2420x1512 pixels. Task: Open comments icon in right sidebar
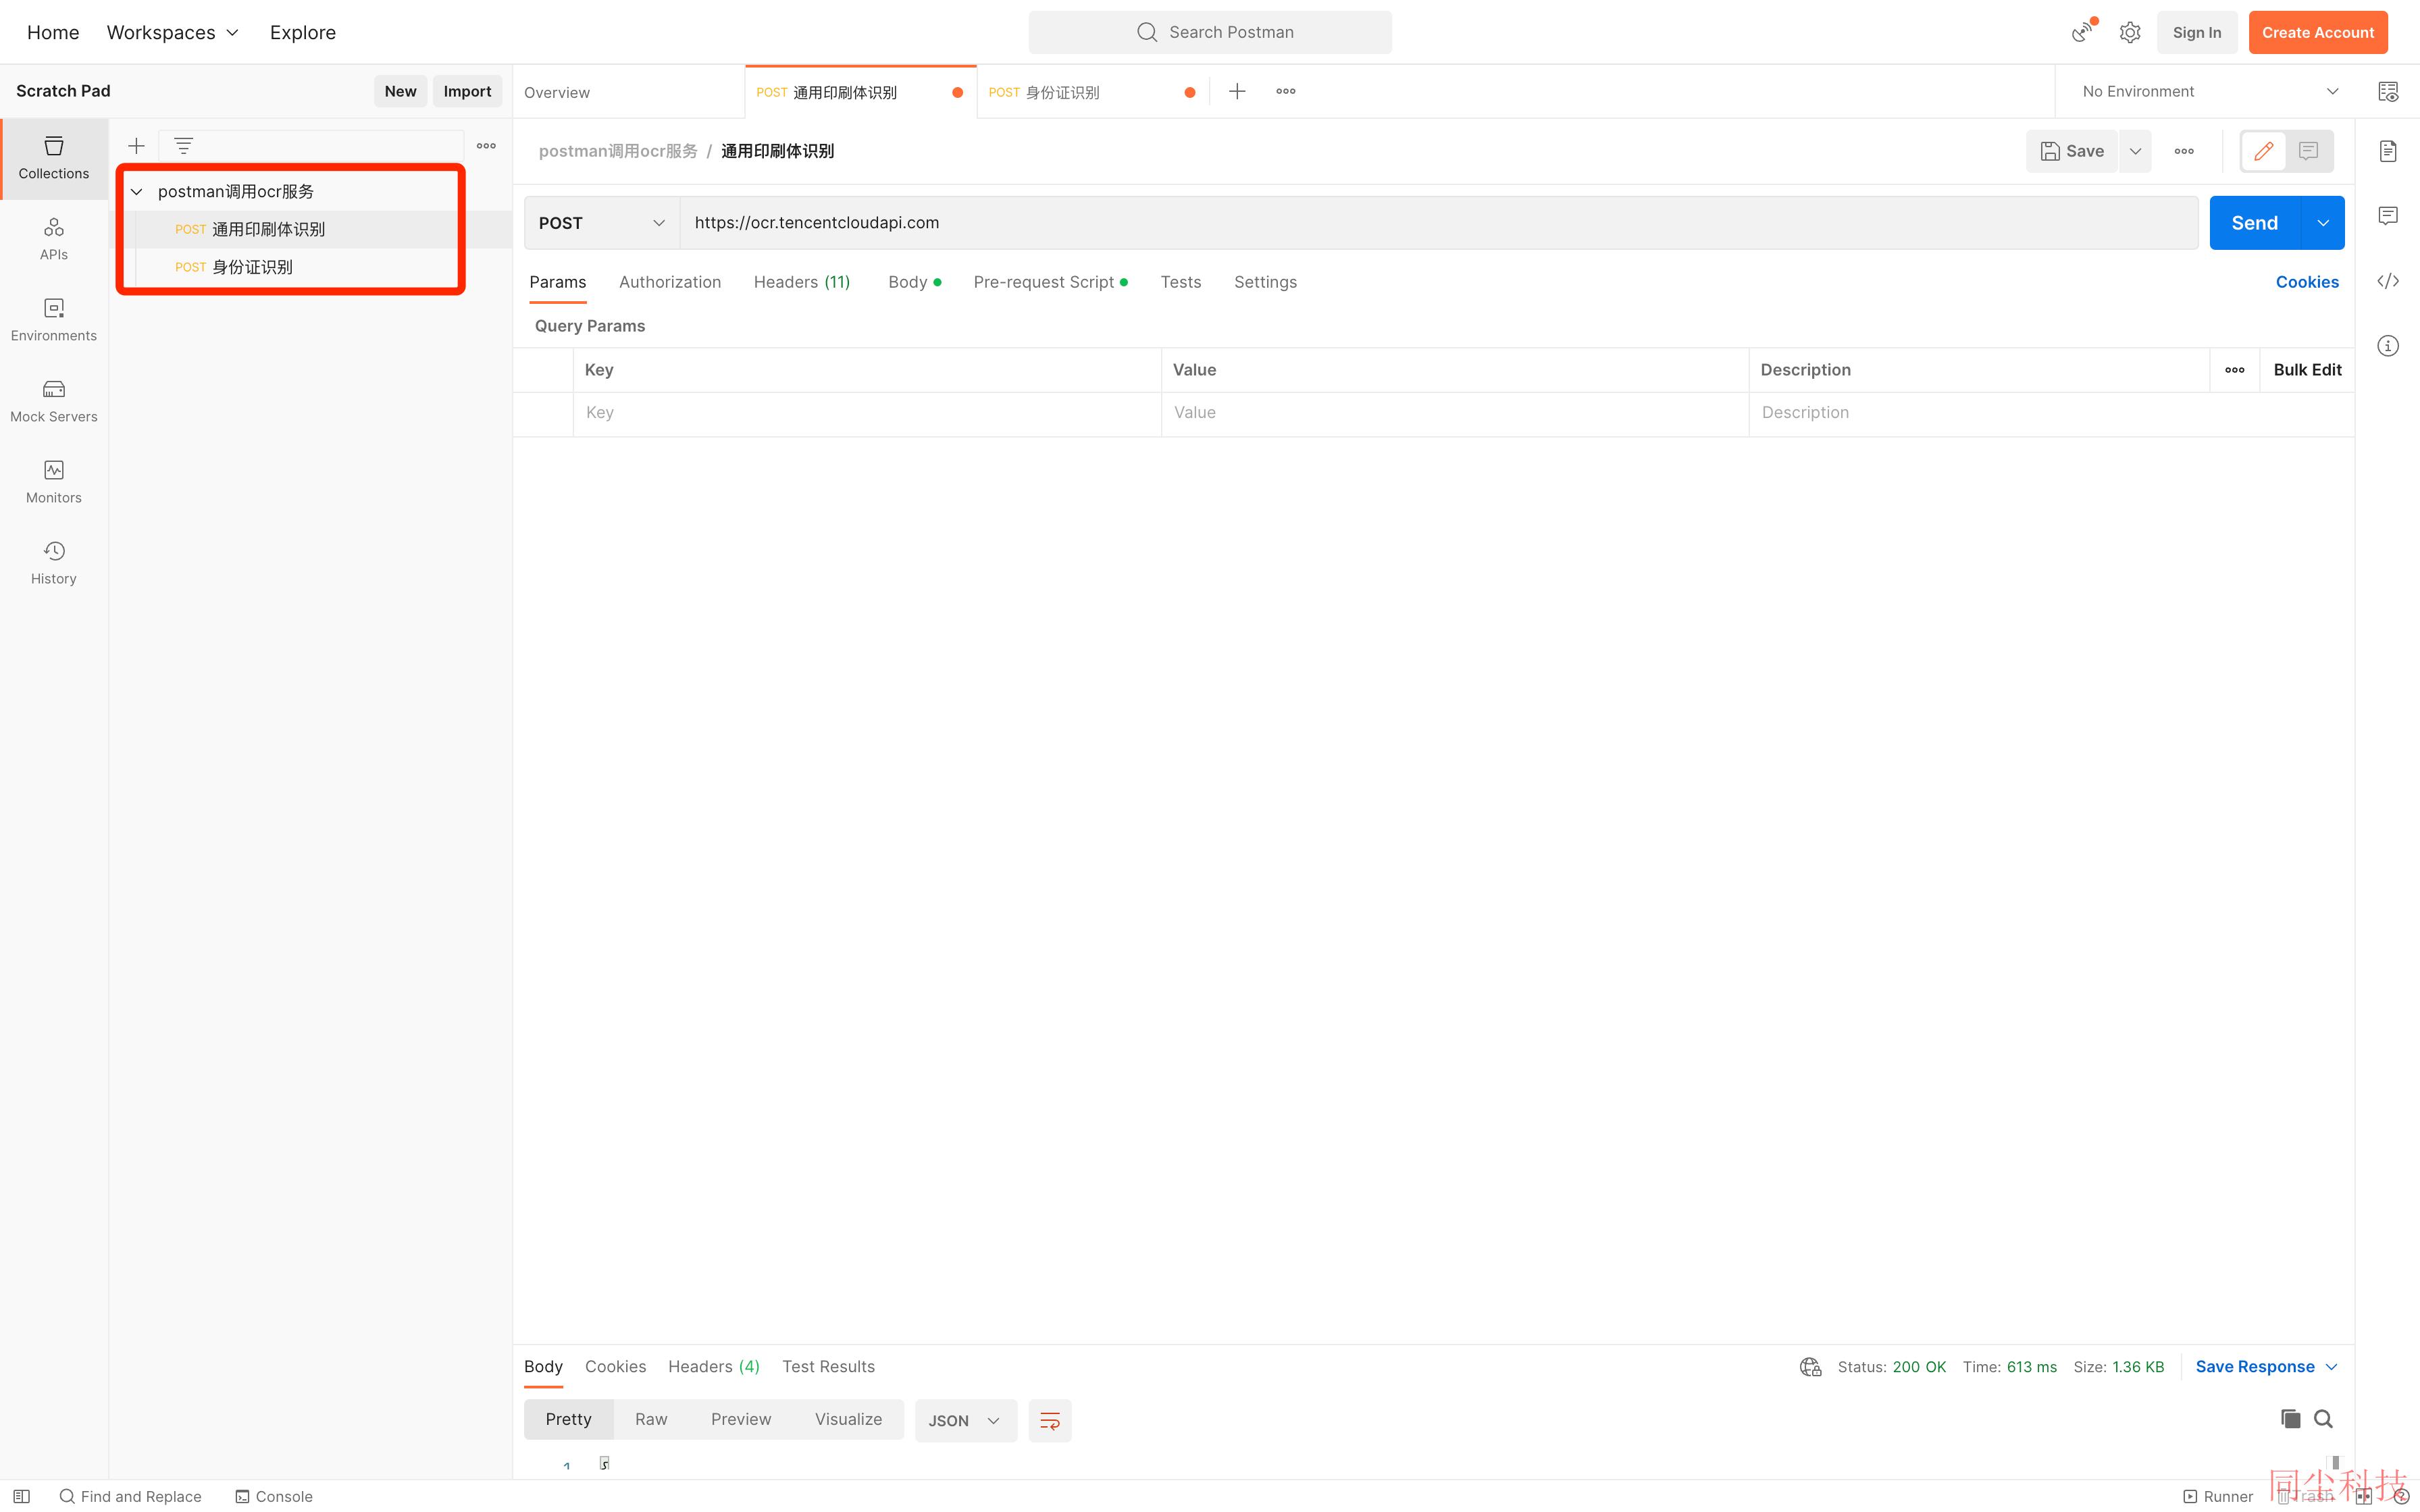(x=2388, y=216)
